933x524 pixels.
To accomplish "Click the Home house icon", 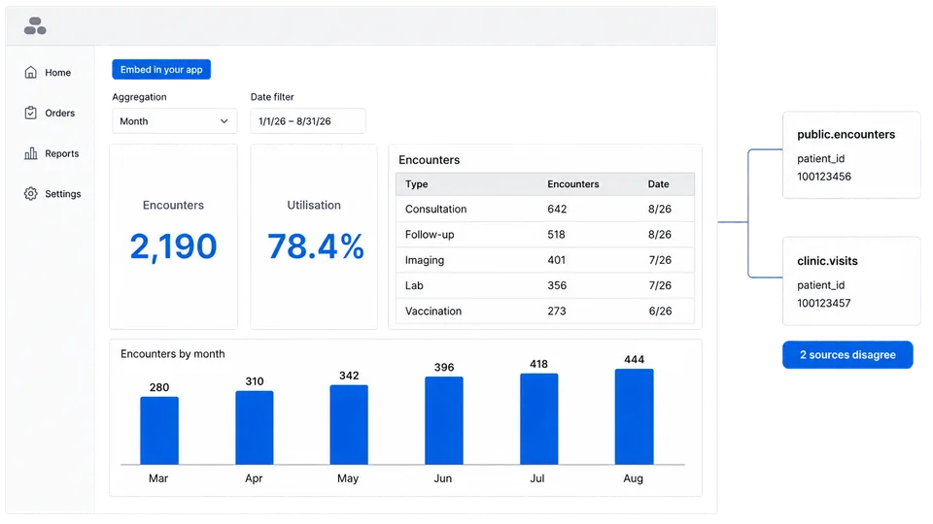I will 30,72.
